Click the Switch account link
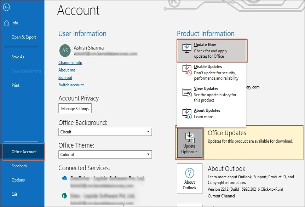Image resolution: width=305 pixels, height=207 pixels. pyautogui.click(x=71, y=85)
